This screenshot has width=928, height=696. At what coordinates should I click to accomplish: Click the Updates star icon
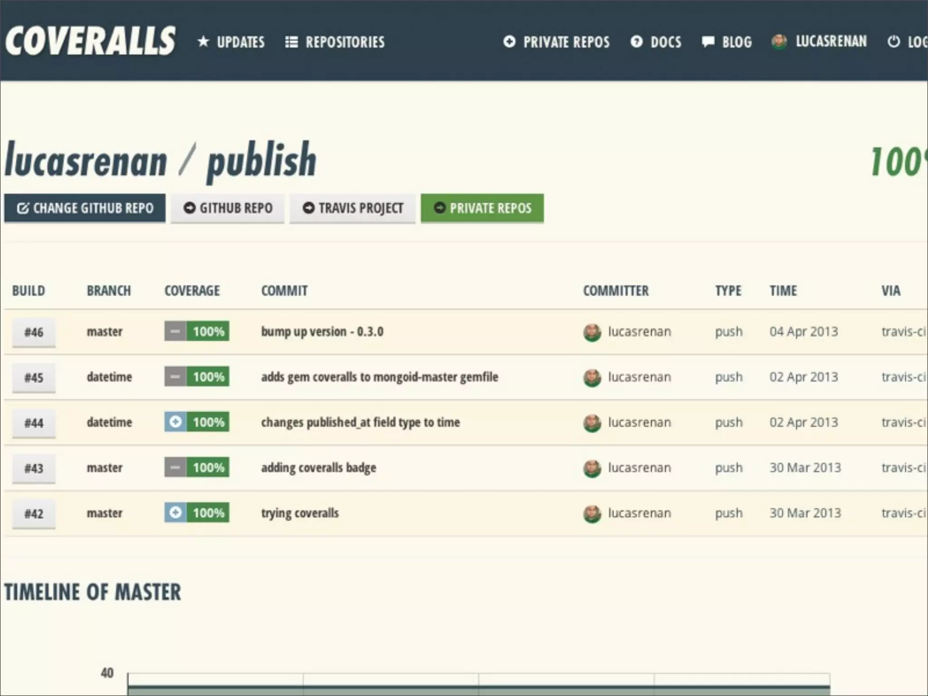(x=203, y=42)
